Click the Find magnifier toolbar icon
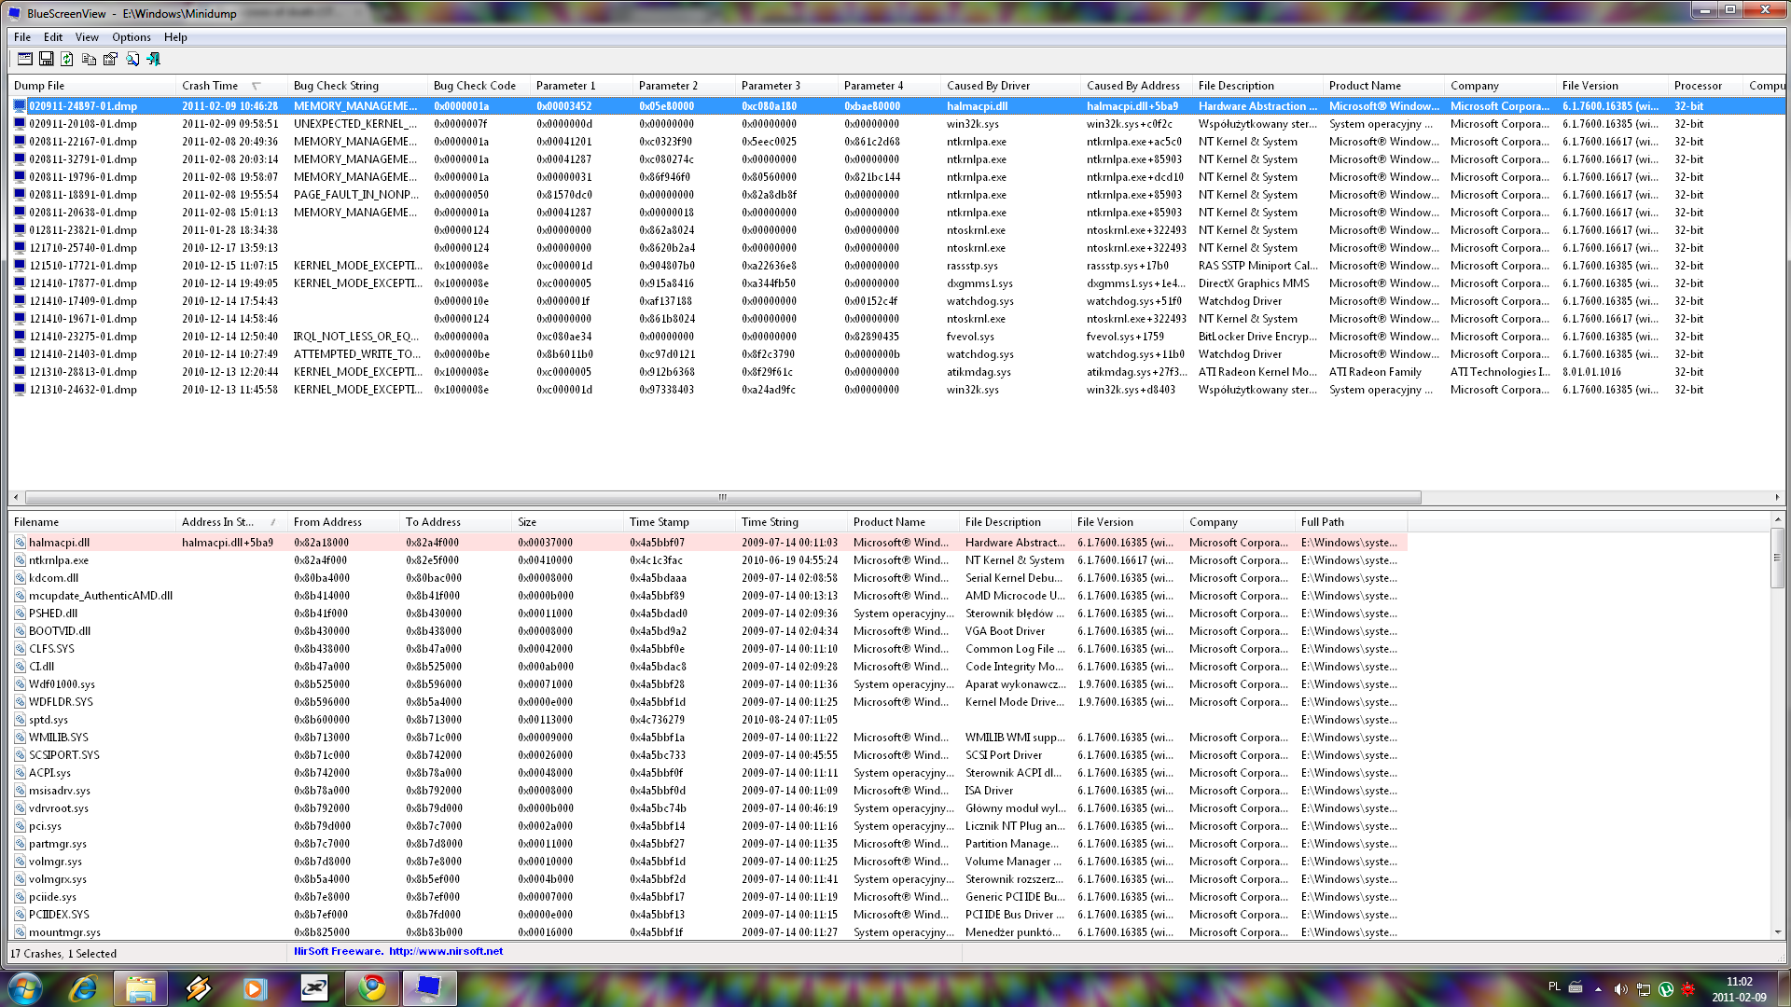The image size is (1791, 1007). (x=132, y=59)
